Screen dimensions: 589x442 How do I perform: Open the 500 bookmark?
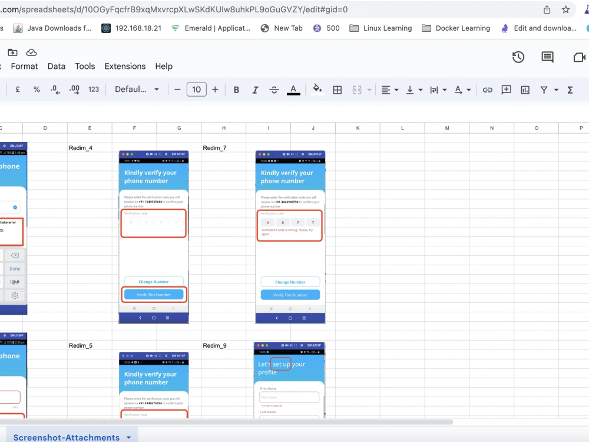click(326, 28)
